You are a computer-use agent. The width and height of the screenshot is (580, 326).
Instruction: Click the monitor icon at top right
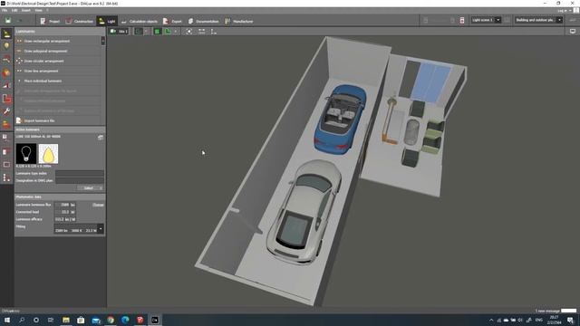[573, 32]
